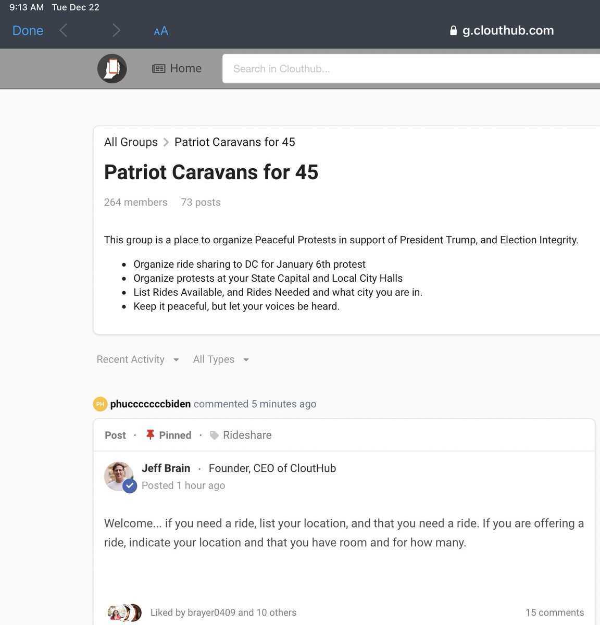Open the Home navigation item

click(177, 69)
